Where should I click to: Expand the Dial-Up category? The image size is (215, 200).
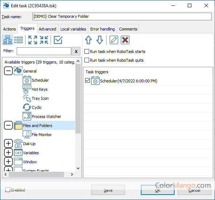(8, 143)
